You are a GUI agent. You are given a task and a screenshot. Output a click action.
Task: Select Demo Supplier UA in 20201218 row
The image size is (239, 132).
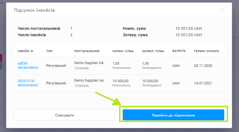[89, 80]
